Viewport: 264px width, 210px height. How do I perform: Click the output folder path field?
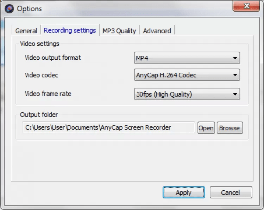(x=108, y=127)
